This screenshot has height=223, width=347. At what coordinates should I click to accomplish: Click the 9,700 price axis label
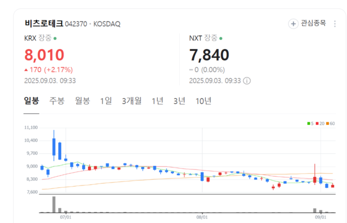click(x=32, y=153)
